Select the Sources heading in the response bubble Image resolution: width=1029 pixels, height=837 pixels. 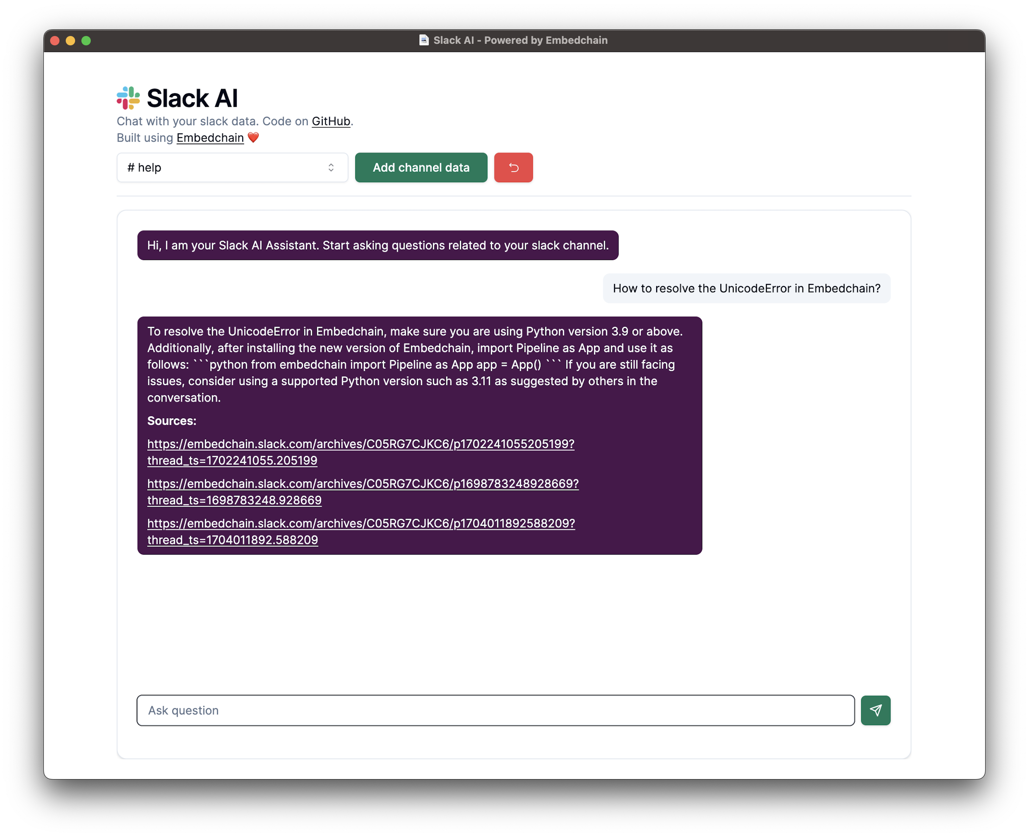click(171, 420)
